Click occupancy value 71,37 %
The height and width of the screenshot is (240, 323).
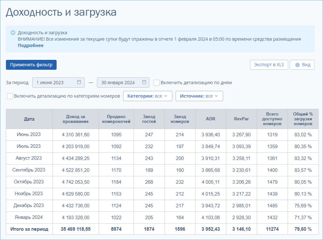coord(303,218)
